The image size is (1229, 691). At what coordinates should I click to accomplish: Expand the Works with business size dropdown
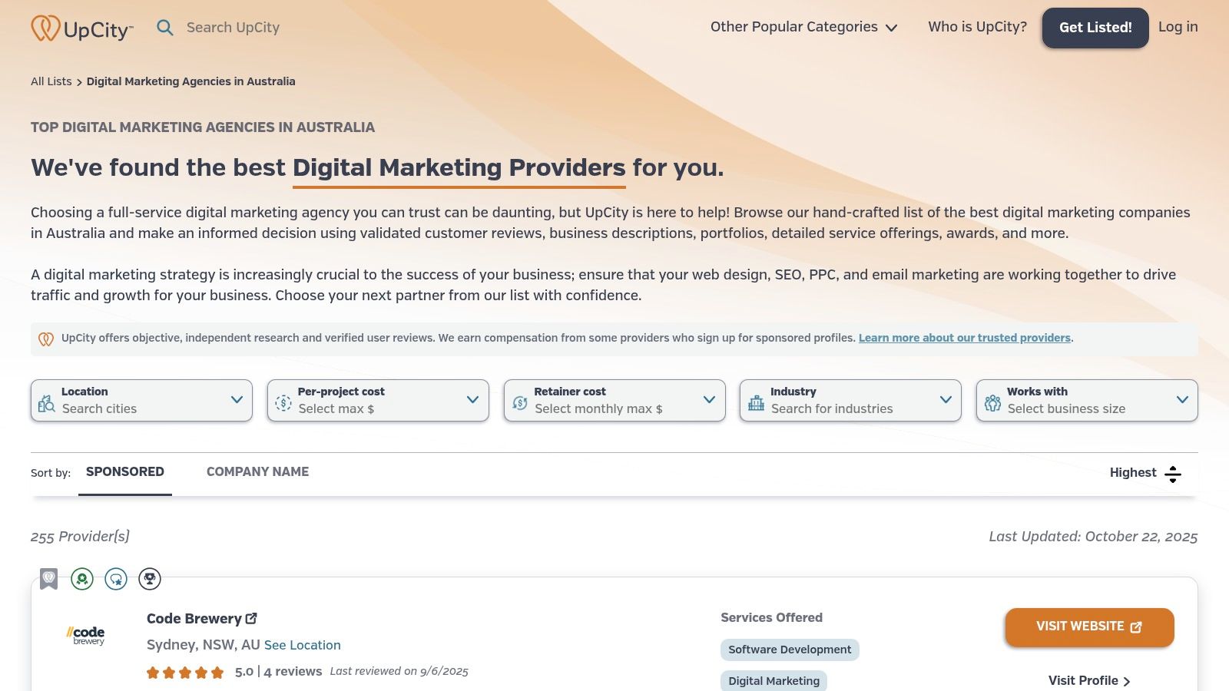(1087, 400)
